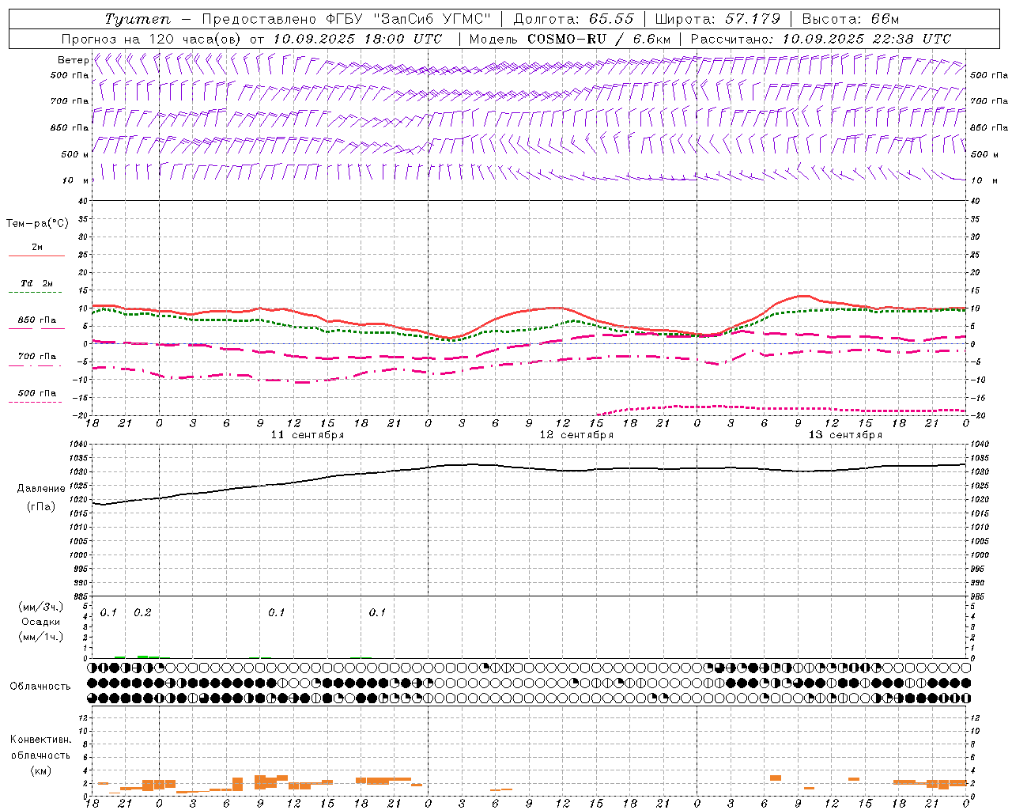Viewport: 1012px width, 810px height.
Task: Select the "Широта: 57.179" header field
Action: (x=718, y=19)
